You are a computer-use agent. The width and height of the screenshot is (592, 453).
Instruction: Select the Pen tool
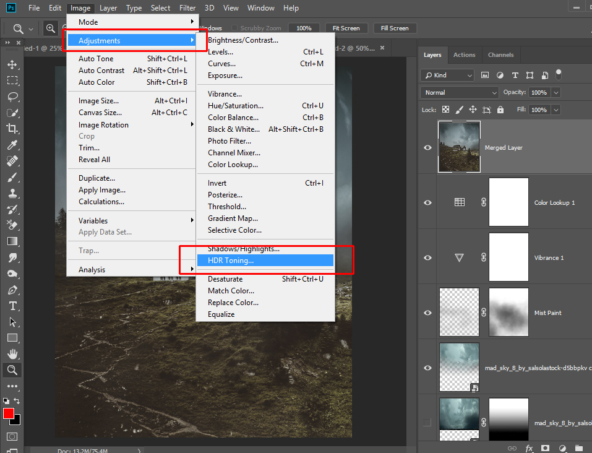pyautogui.click(x=12, y=290)
